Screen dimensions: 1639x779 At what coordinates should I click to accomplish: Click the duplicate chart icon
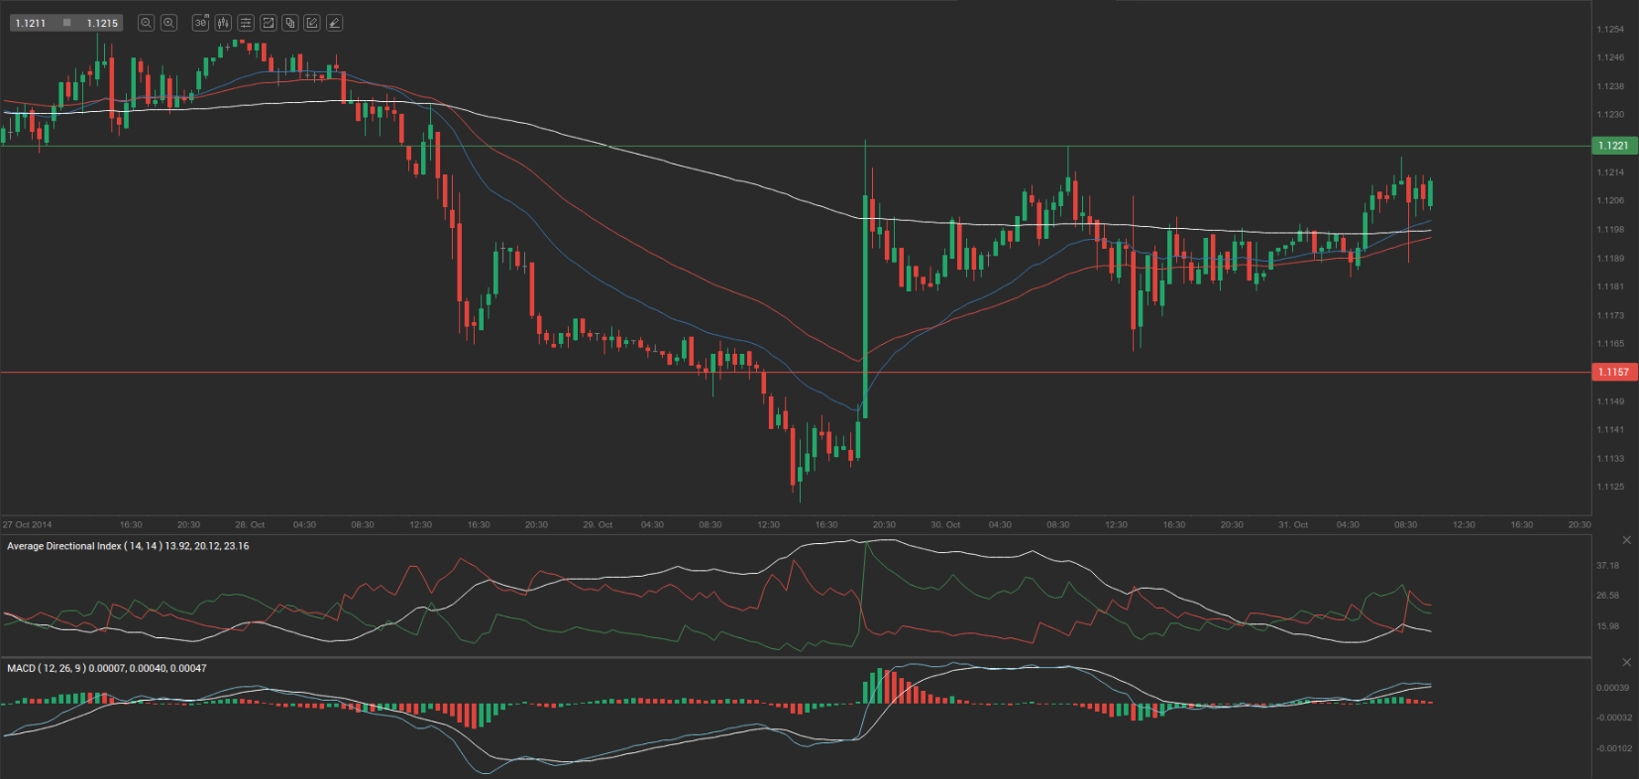click(290, 23)
